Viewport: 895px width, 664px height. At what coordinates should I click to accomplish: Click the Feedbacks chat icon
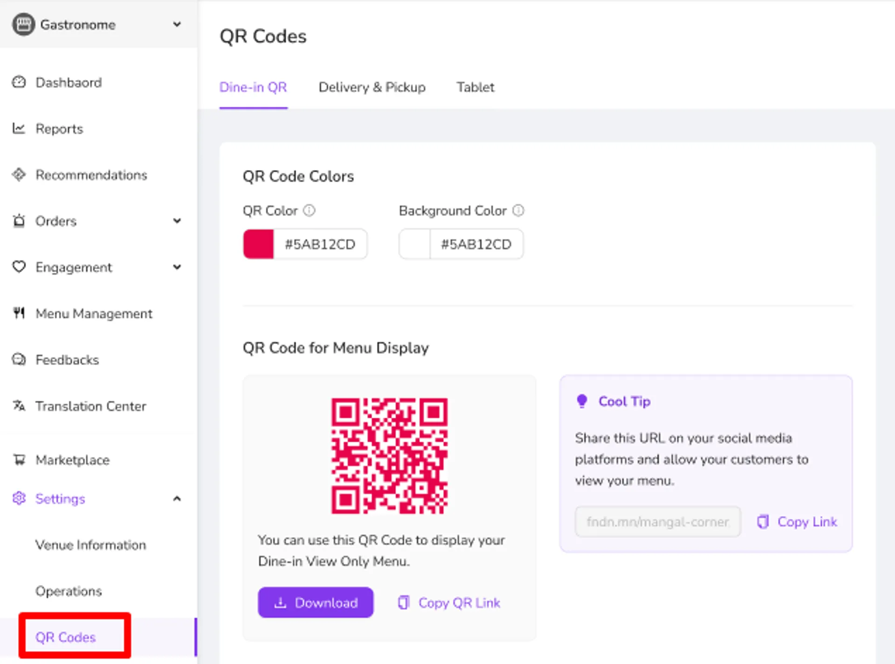(19, 359)
